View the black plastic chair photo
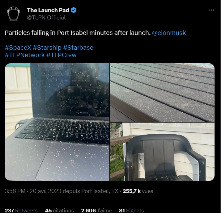This screenshot has width=221, height=213. coord(162,152)
